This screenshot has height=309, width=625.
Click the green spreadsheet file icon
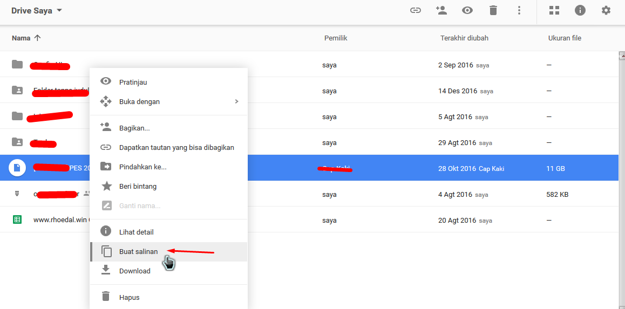tap(17, 219)
